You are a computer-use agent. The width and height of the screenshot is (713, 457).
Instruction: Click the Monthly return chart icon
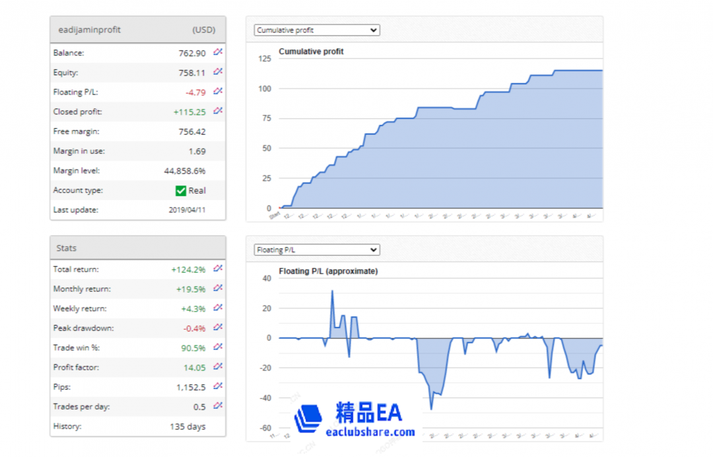pyautogui.click(x=218, y=289)
